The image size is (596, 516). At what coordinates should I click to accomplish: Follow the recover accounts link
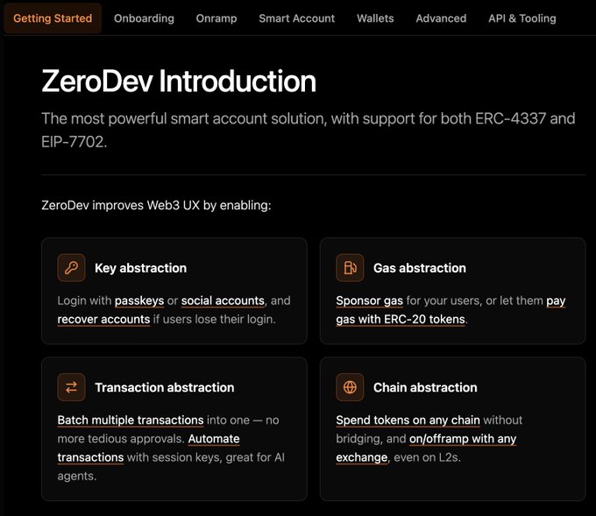103,319
